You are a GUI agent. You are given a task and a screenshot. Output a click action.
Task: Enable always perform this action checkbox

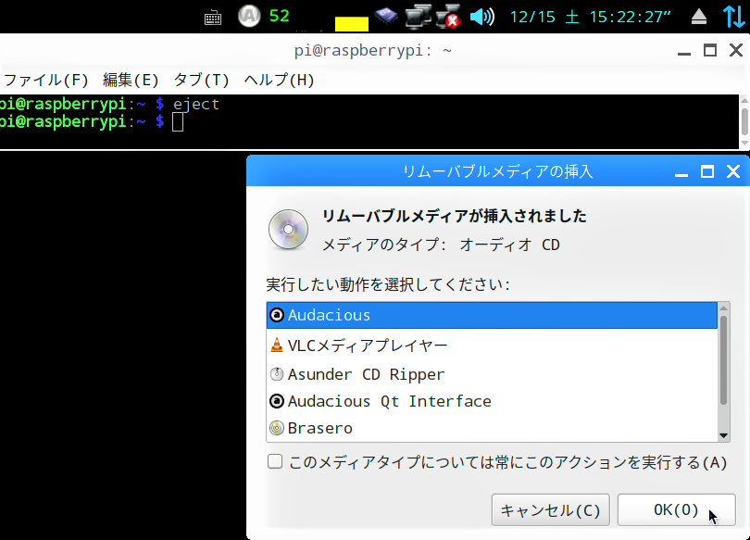(275, 461)
